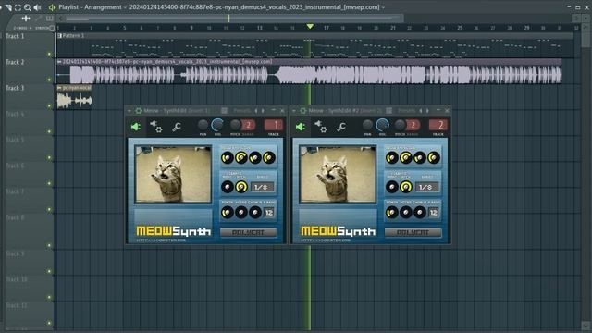Click the piano keys icon above track headers

[x=49, y=18]
